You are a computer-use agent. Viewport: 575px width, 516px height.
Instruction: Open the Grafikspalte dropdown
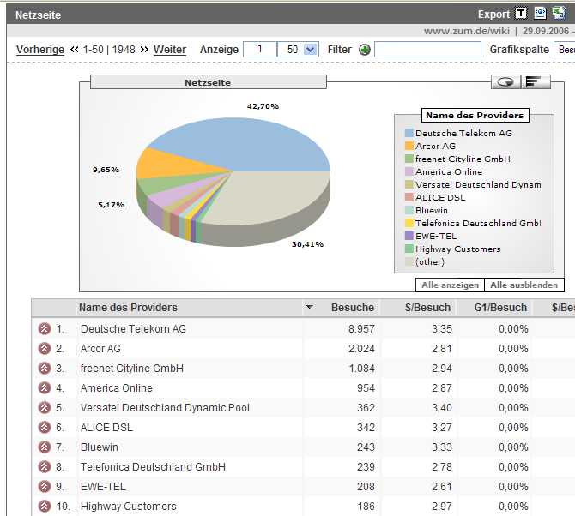point(566,50)
